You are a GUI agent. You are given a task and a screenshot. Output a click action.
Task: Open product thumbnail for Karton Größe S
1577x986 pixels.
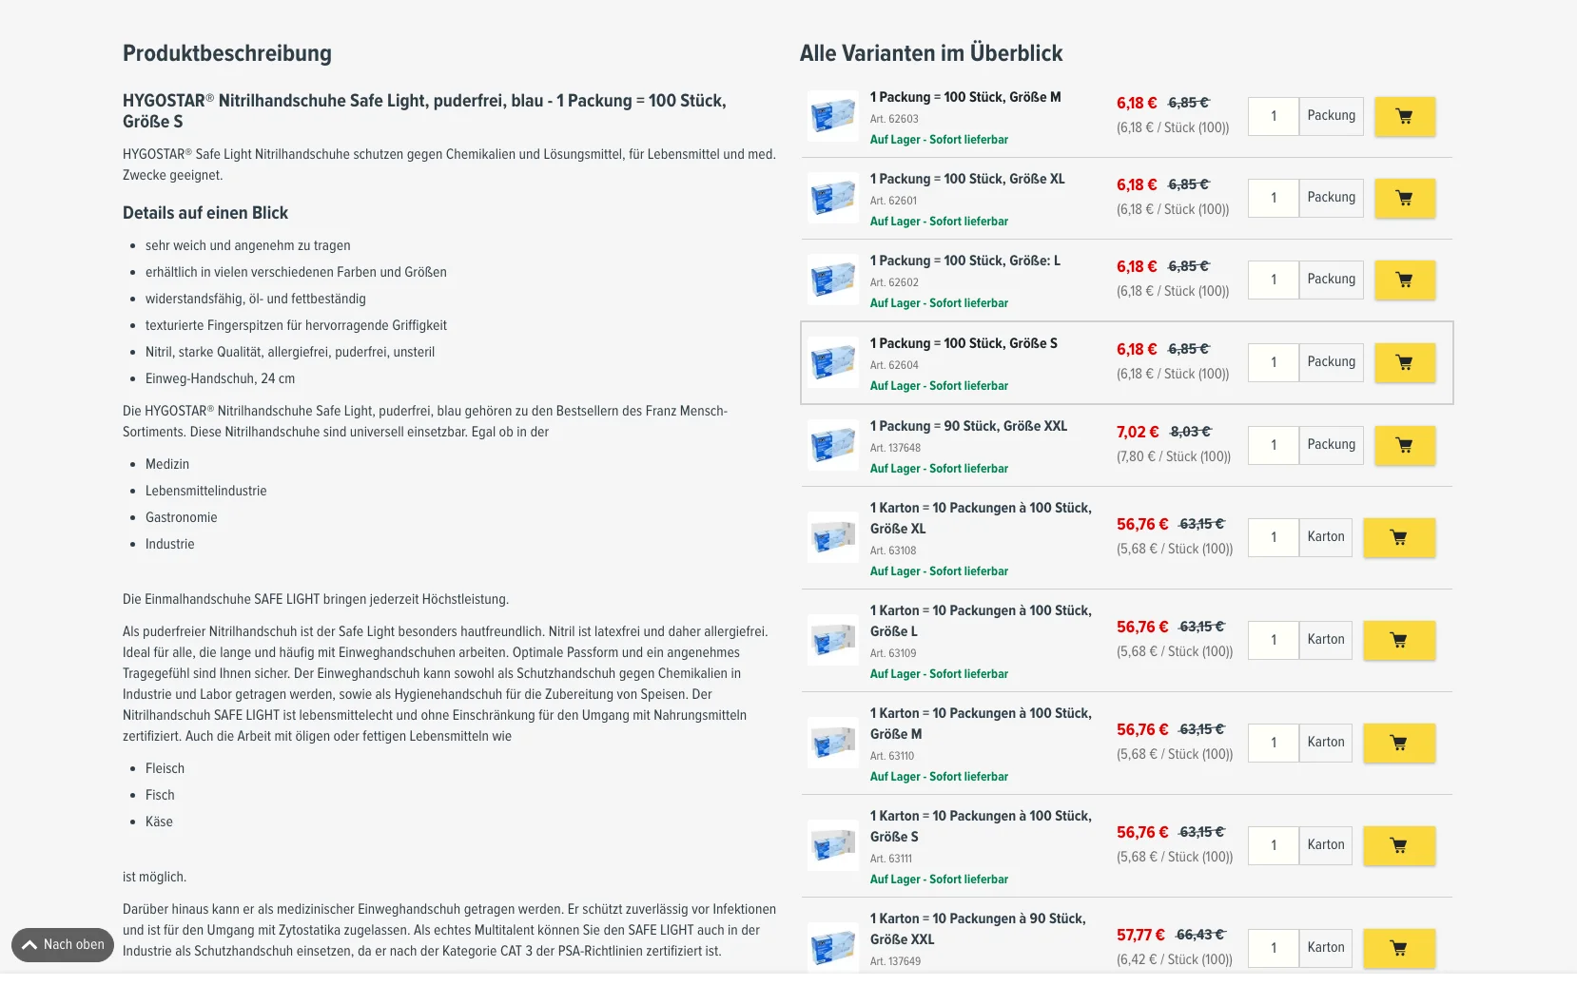tap(833, 845)
